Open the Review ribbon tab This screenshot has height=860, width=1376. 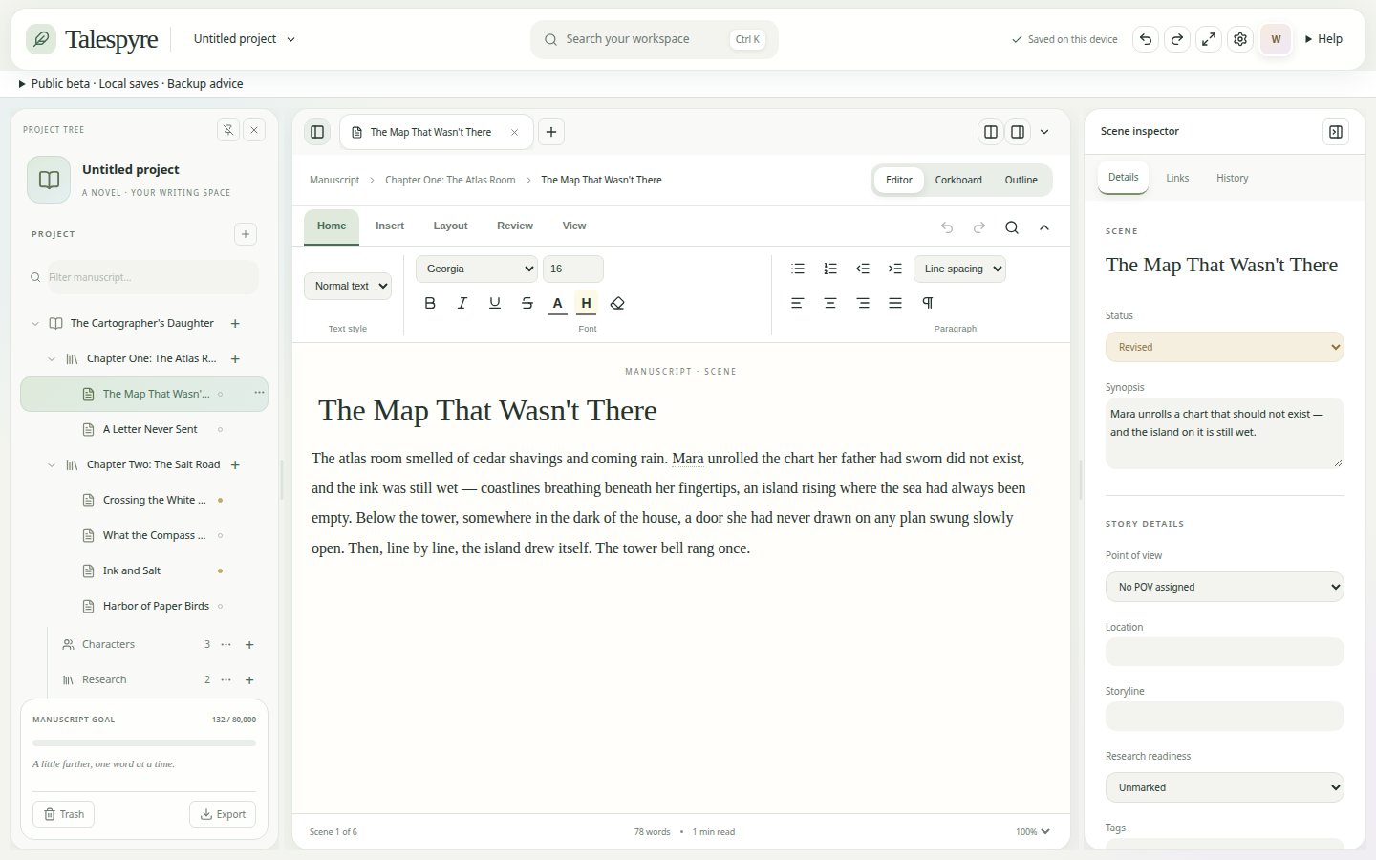(515, 226)
